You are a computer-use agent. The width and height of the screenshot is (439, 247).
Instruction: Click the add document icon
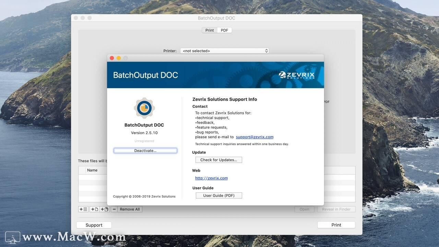click(94, 209)
